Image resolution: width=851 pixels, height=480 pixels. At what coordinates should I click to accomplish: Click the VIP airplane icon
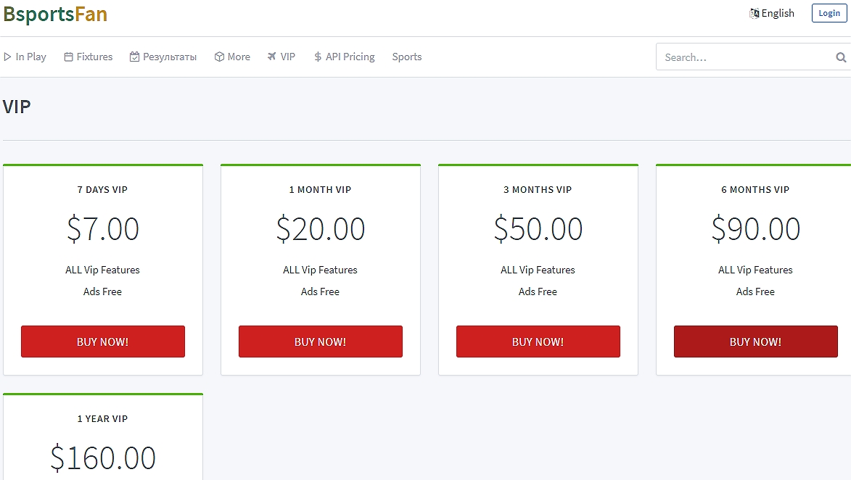click(x=272, y=57)
